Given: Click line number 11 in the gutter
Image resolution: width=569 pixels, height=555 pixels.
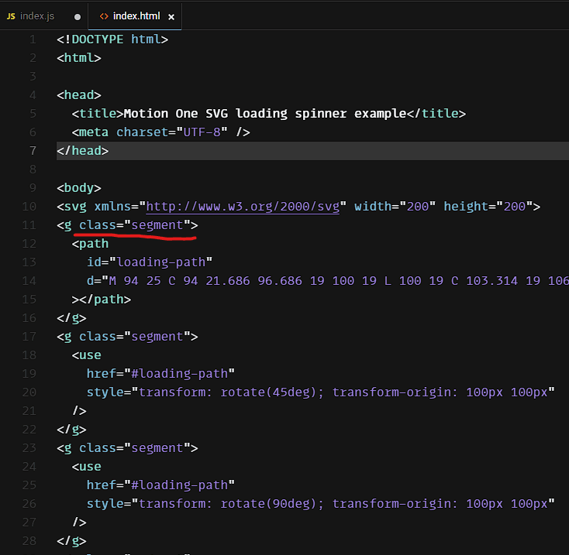Looking at the screenshot, I should pyautogui.click(x=31, y=225).
